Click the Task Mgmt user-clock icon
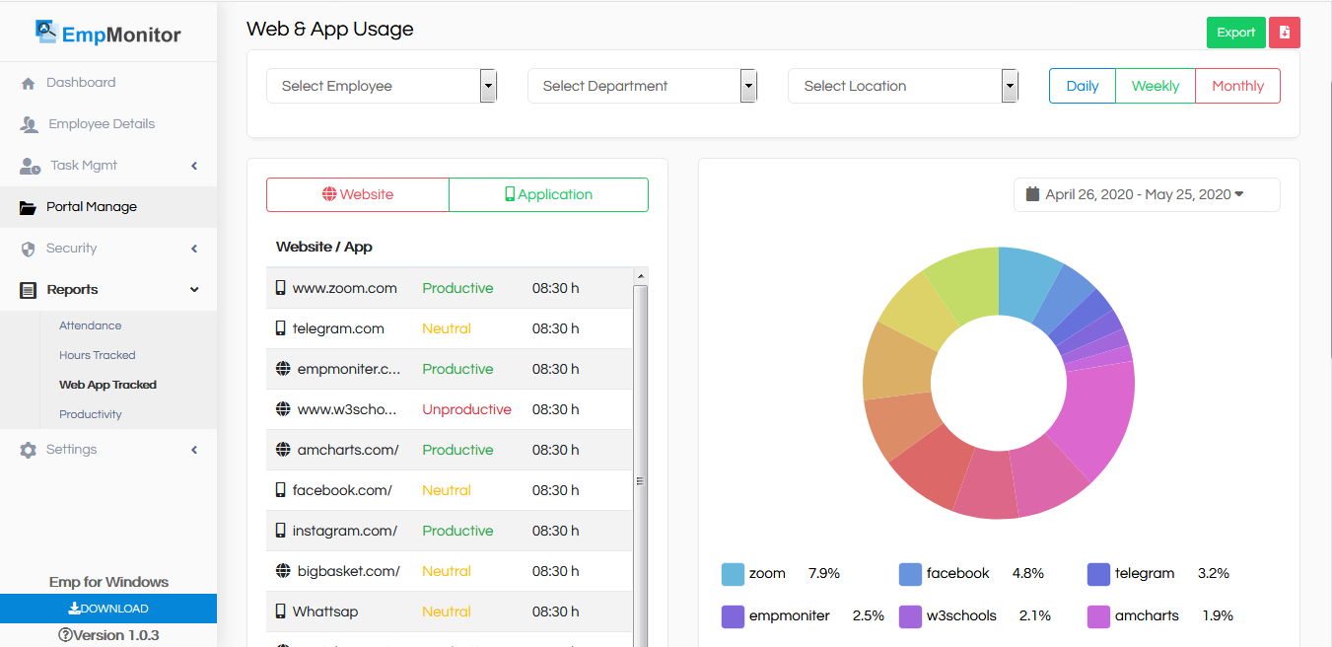Viewport: 1332px width, 647px height. 31,167
